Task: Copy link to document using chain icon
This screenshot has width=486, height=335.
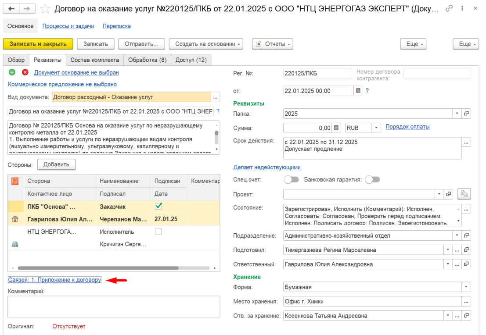Action: 449,8
